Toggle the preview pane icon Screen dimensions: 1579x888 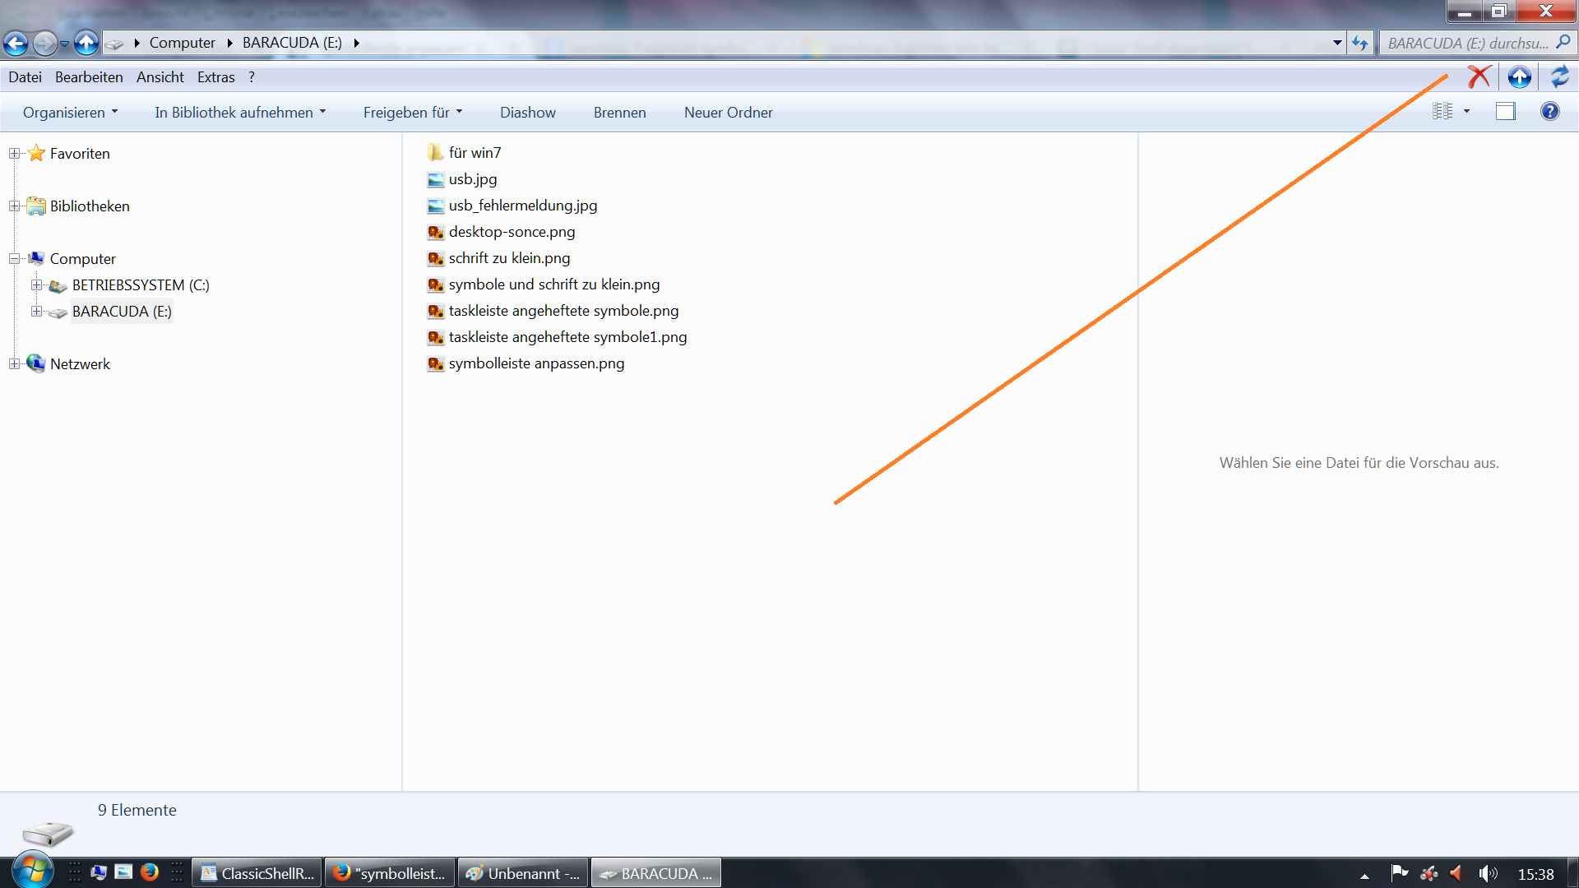pos(1505,112)
